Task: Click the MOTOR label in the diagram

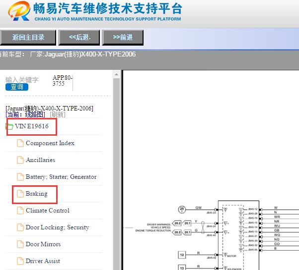Action: tap(231, 256)
